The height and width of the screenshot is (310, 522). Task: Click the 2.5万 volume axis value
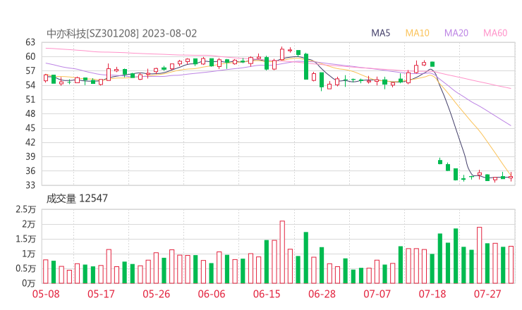coord(25,209)
